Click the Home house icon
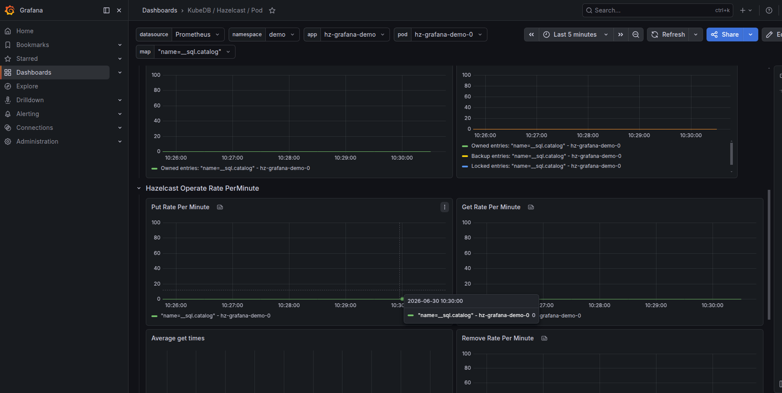 point(8,31)
